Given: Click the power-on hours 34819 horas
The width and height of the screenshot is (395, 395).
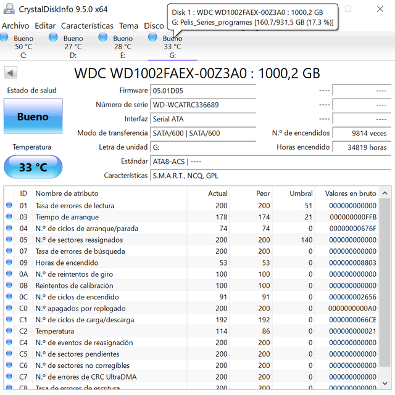Looking at the screenshot, I should point(362,147).
